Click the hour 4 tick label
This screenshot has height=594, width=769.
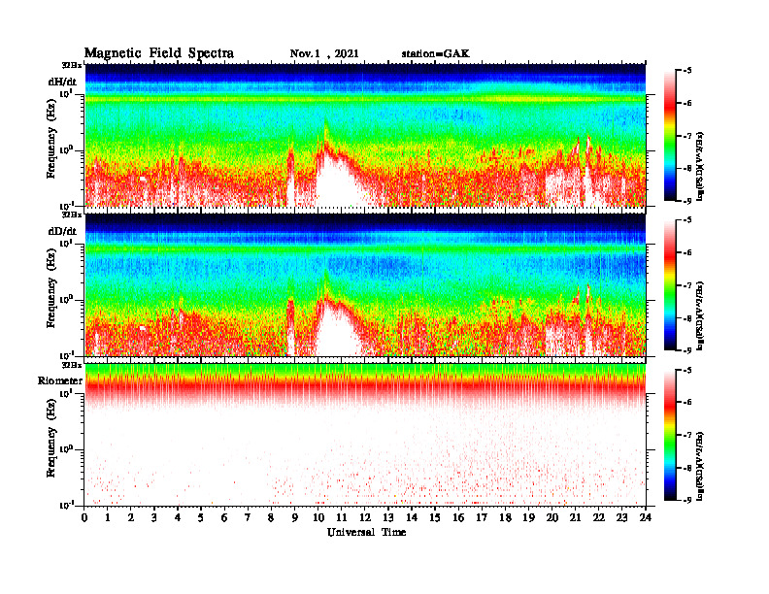tap(178, 518)
